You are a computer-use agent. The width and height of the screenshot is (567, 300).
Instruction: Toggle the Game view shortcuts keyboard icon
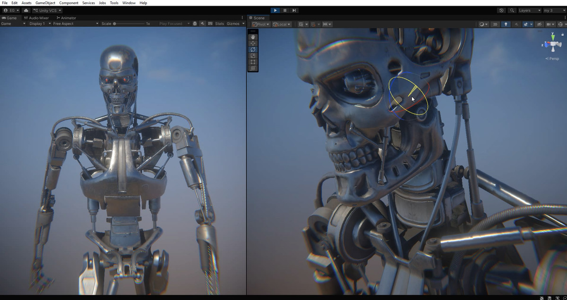(x=210, y=24)
